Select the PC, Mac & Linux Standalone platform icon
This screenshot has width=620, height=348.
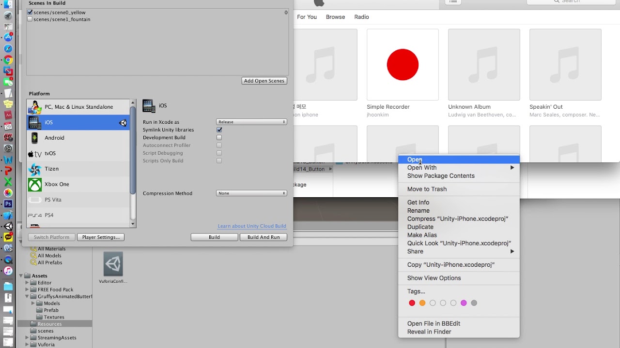35,107
